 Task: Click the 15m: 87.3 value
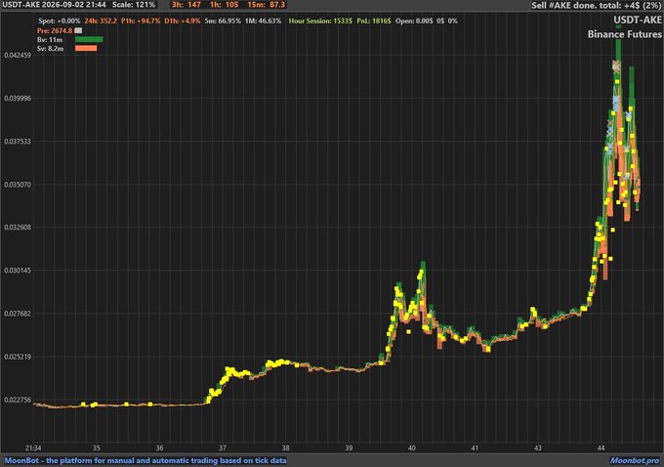pos(266,5)
